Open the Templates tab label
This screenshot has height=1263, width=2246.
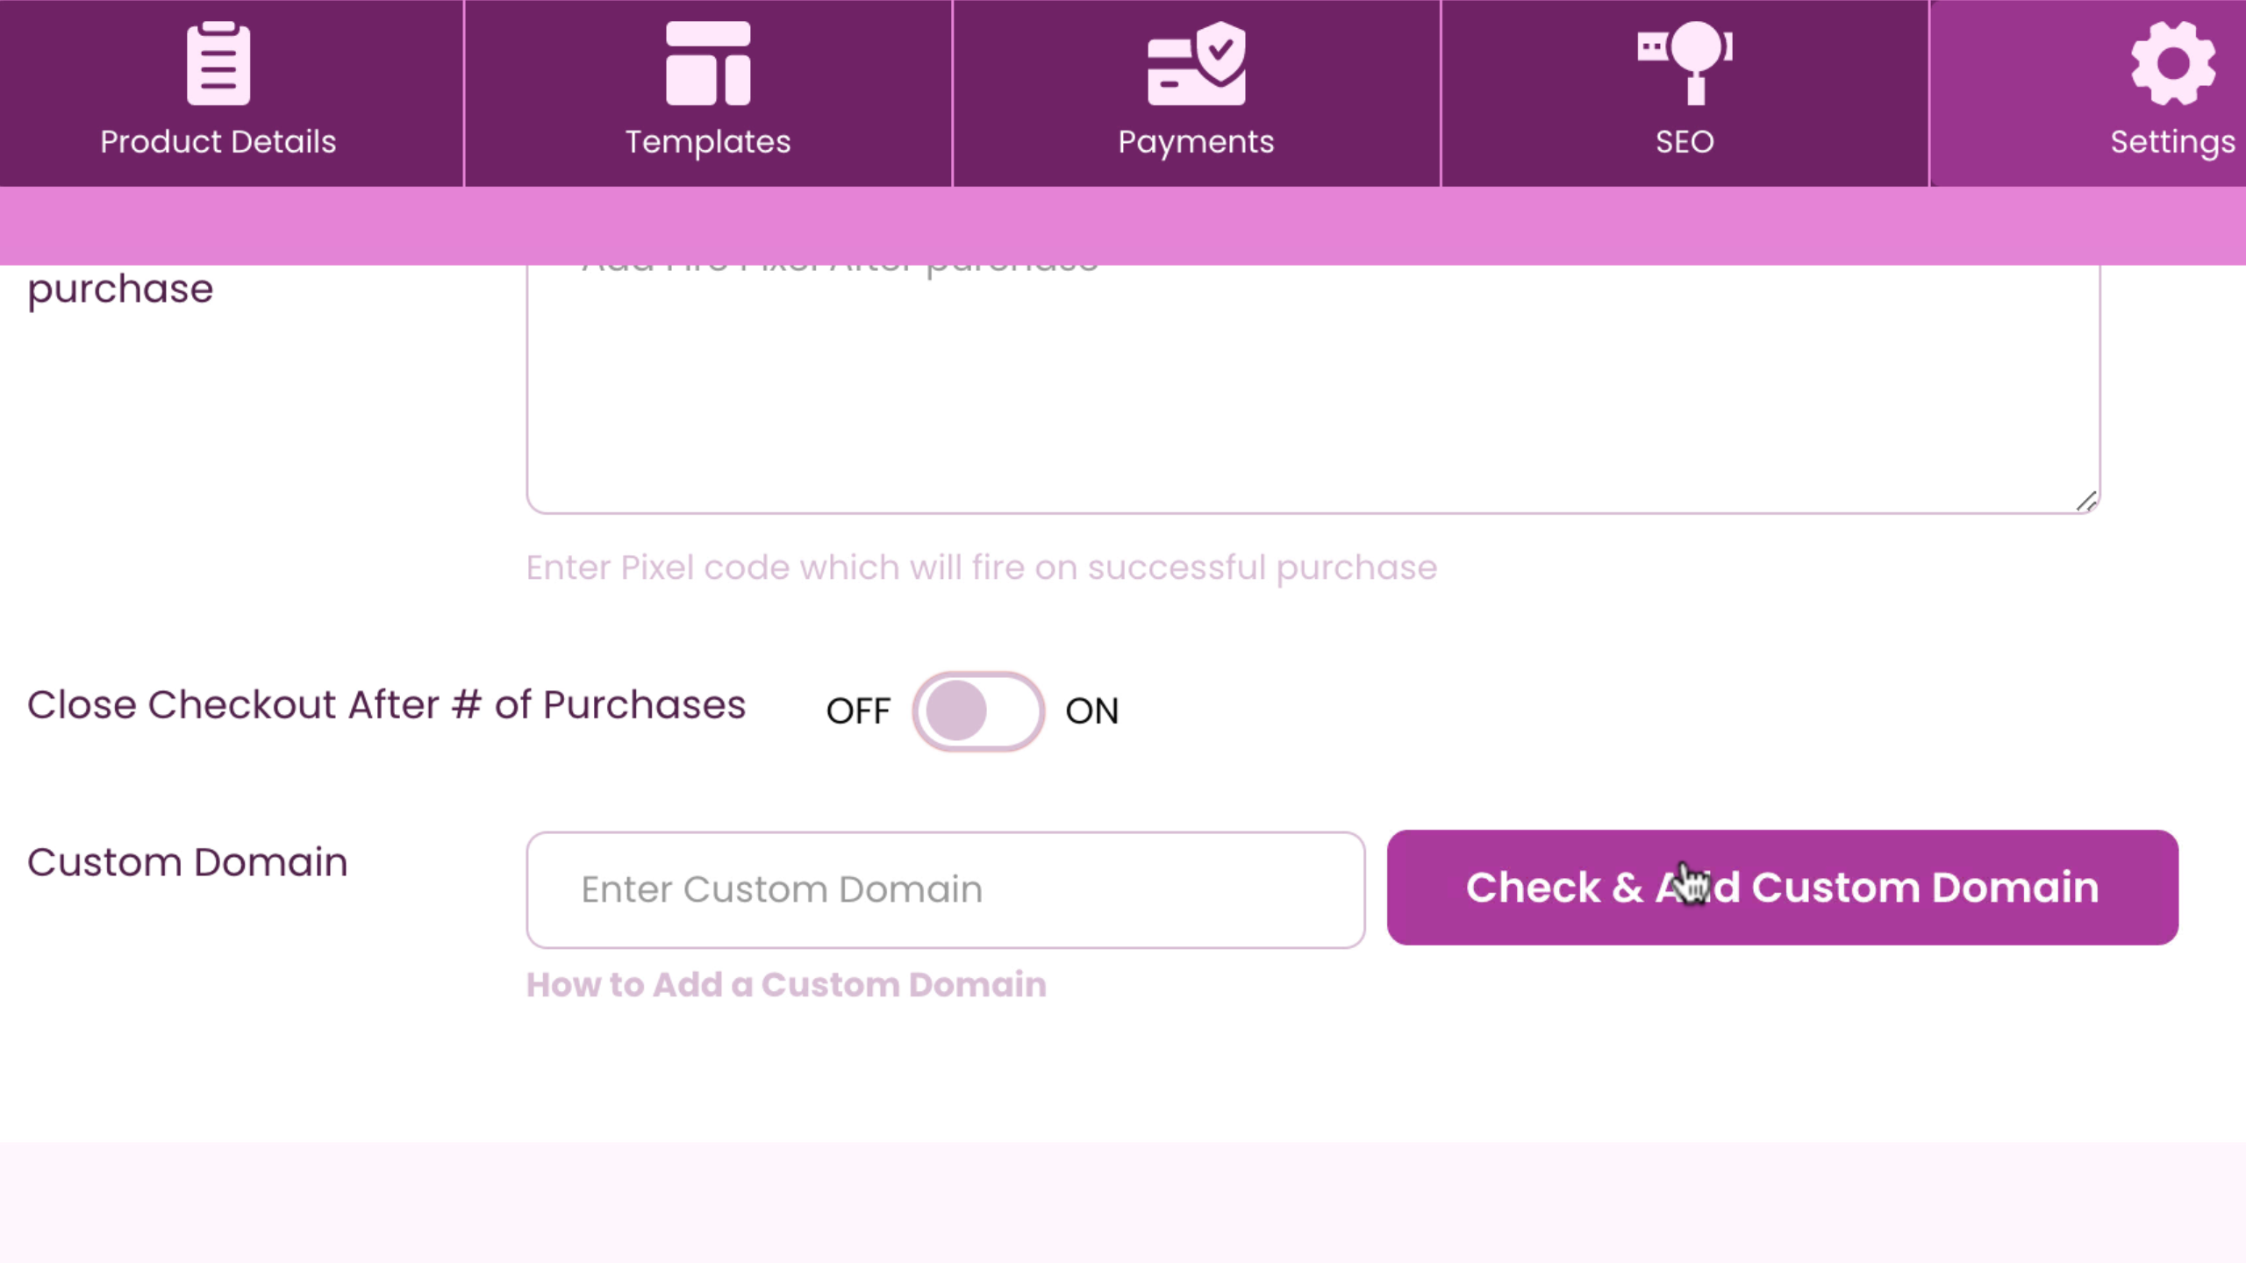708,142
